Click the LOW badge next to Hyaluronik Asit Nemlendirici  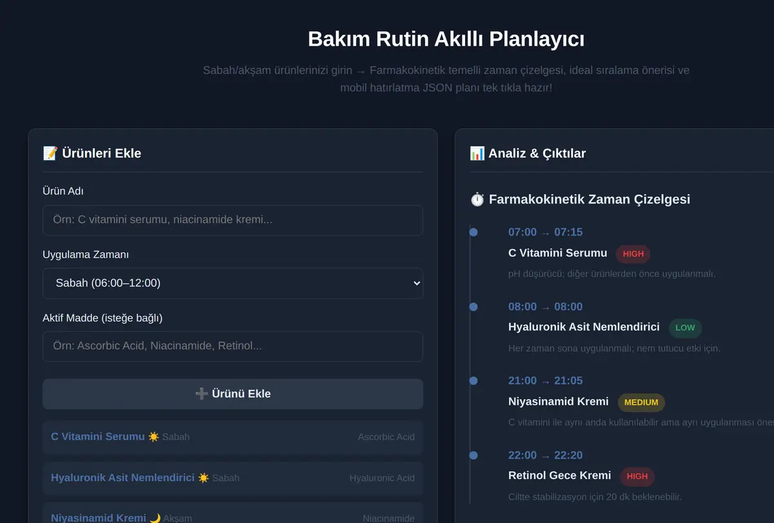tap(685, 328)
